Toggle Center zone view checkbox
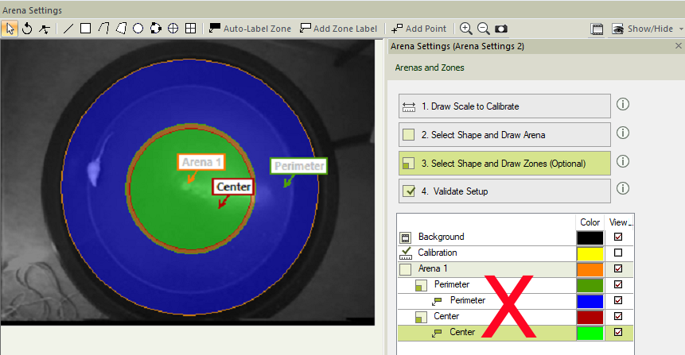 pyautogui.click(x=617, y=316)
